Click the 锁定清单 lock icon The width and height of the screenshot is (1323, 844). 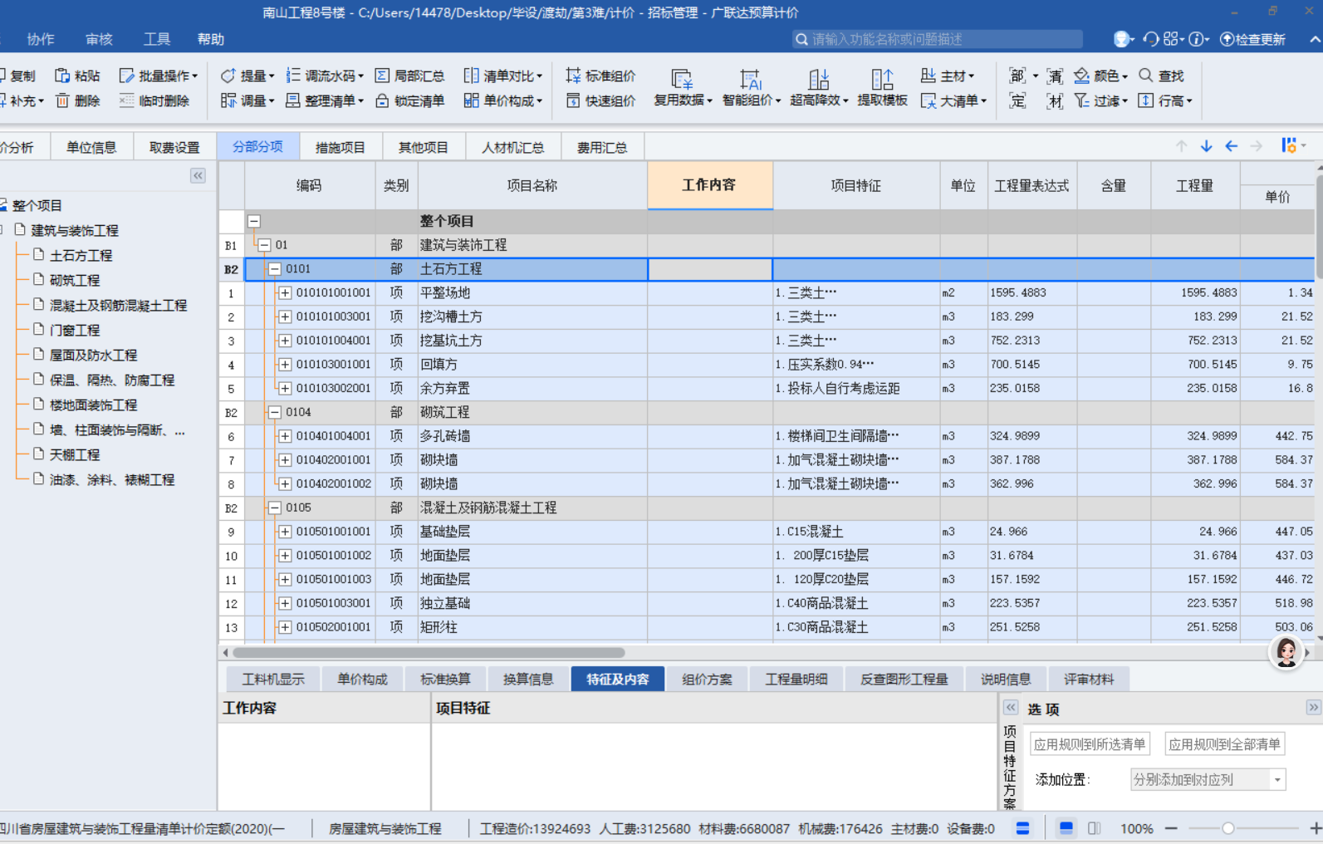(x=382, y=101)
